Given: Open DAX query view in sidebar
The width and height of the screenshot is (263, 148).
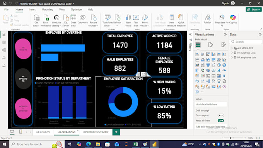Looking at the screenshot, I should click(4, 58).
